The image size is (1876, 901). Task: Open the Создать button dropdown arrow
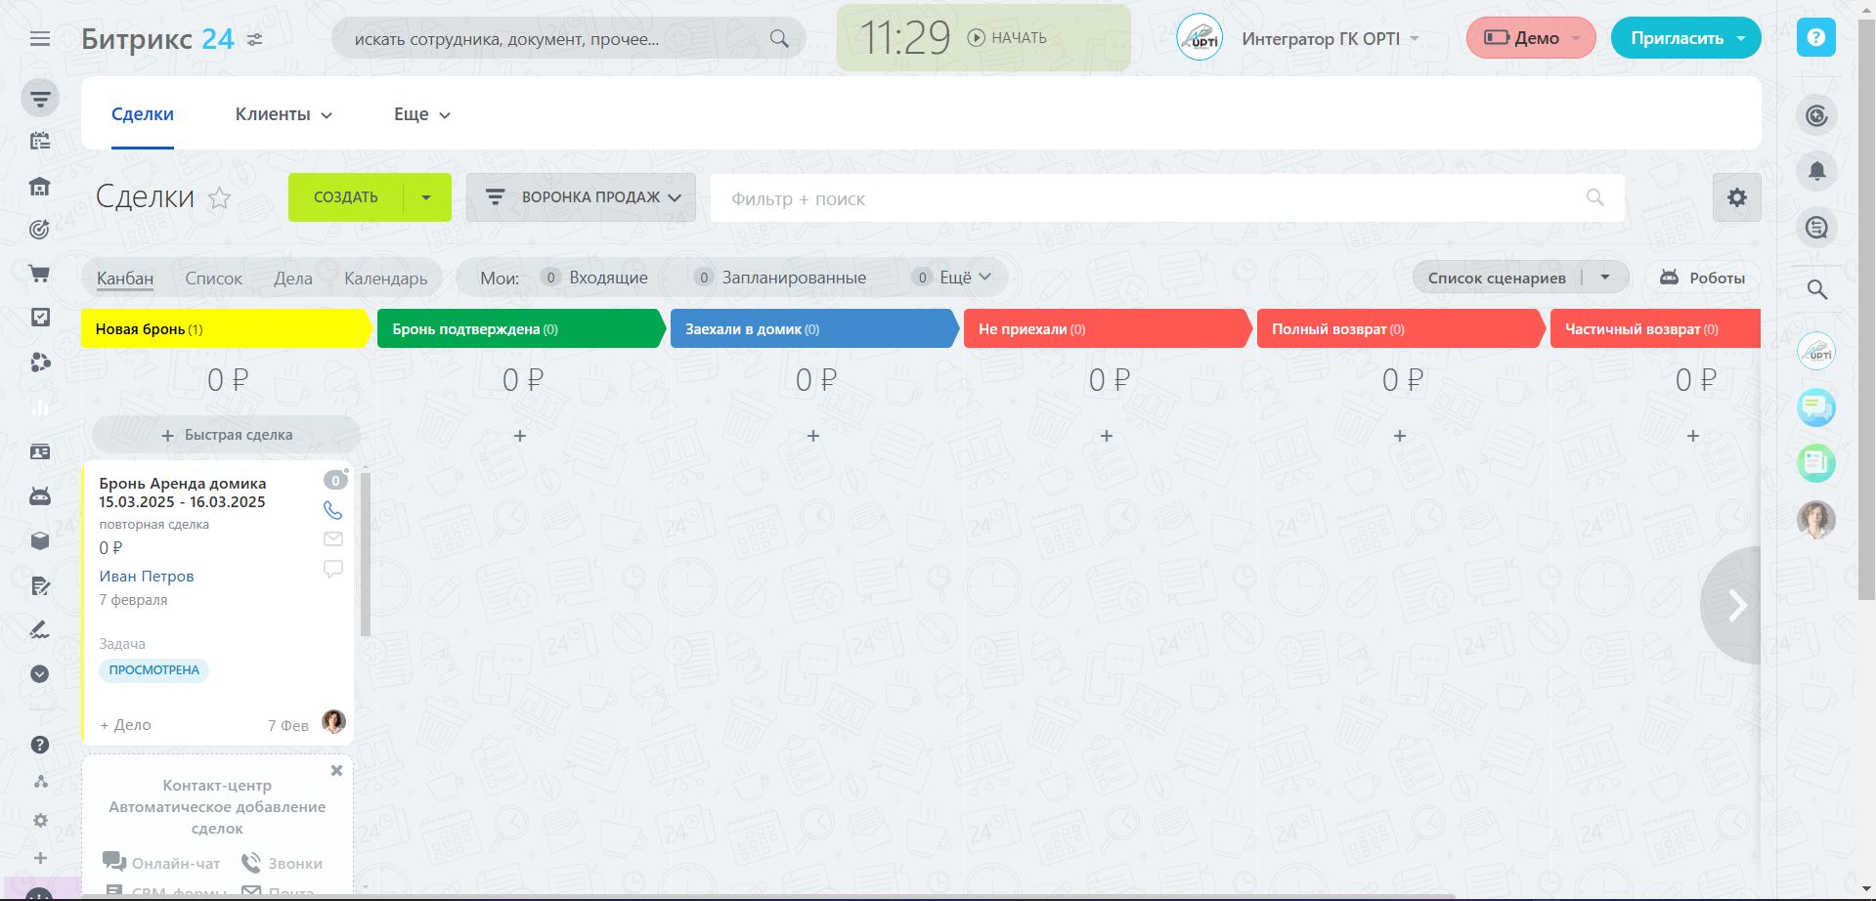click(x=426, y=197)
